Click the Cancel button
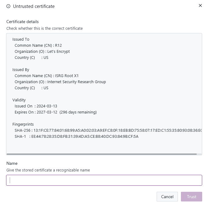 point(167,197)
